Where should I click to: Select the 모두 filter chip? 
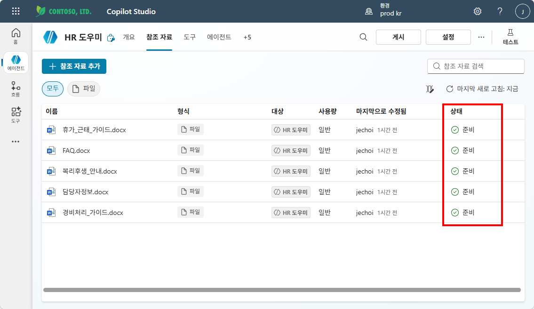(53, 89)
